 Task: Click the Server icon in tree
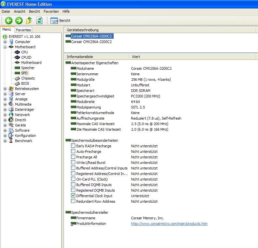click(x=11, y=94)
